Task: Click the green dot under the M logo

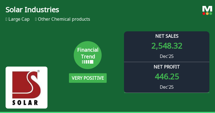Action: tap(211, 13)
